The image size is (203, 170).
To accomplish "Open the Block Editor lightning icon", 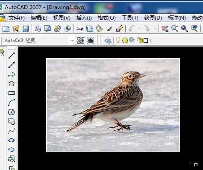I will (119, 29).
